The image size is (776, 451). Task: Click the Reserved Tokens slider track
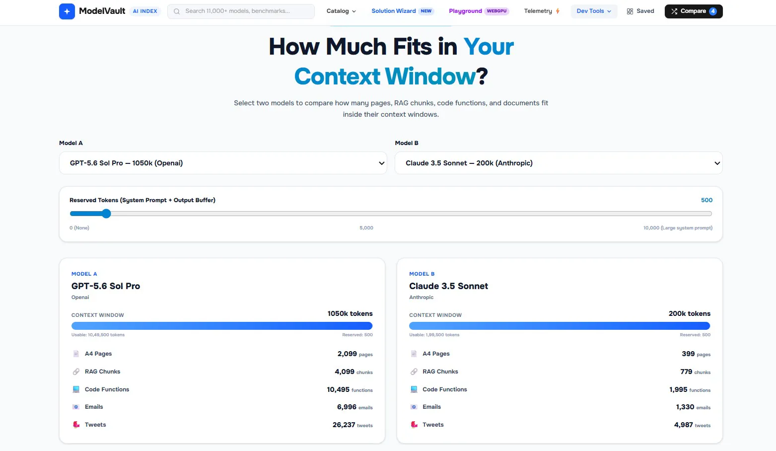pyautogui.click(x=391, y=214)
